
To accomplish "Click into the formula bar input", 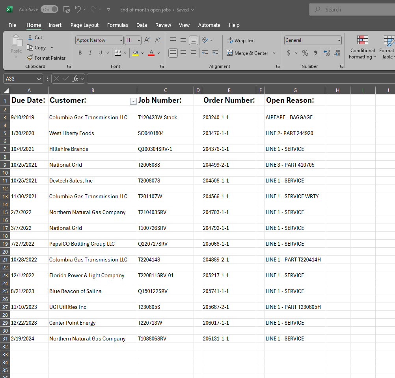I will 241,79.
